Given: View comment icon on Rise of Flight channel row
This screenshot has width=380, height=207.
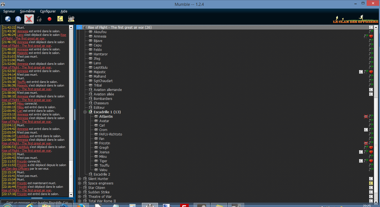Looking at the screenshot, I should [371, 27].
